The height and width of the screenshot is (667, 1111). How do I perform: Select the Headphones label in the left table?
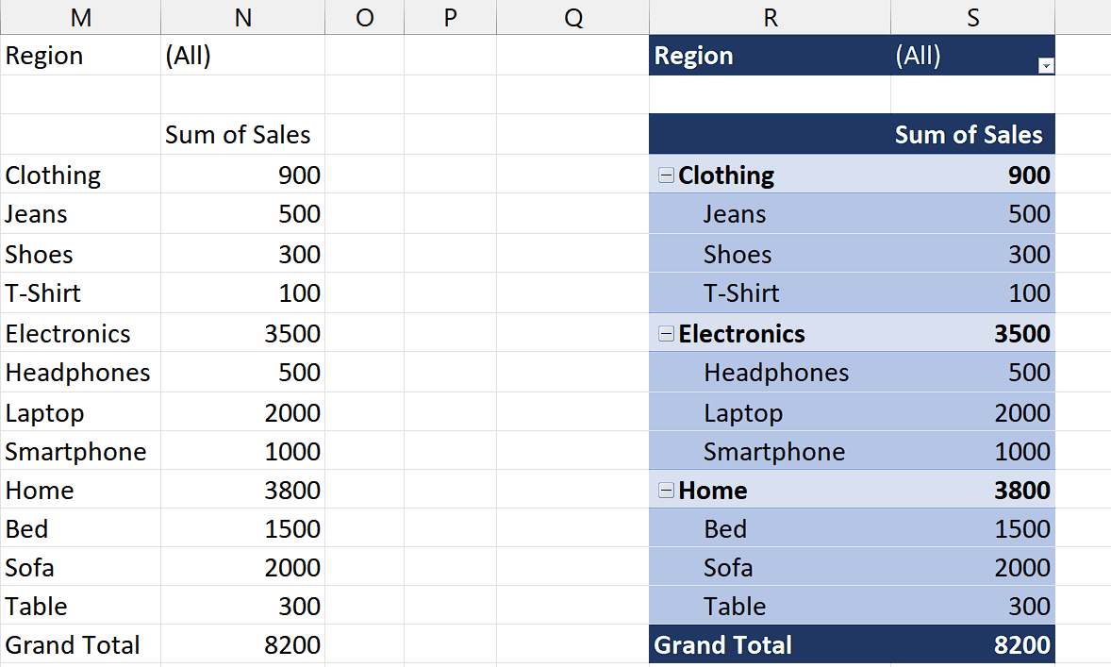point(77,372)
